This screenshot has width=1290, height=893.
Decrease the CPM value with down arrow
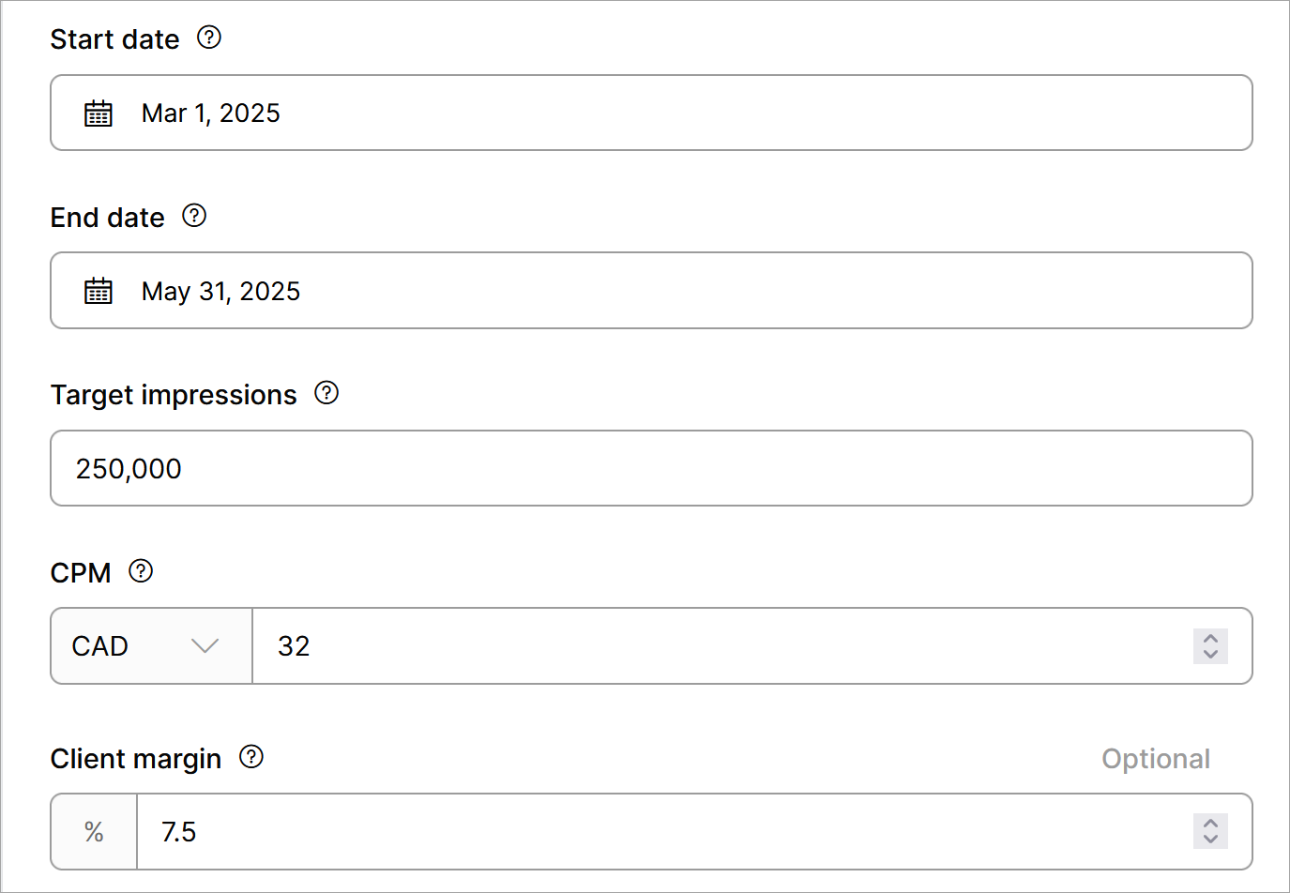[x=1210, y=655]
